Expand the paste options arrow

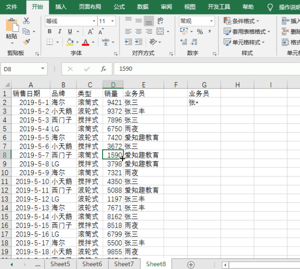pos(12,44)
